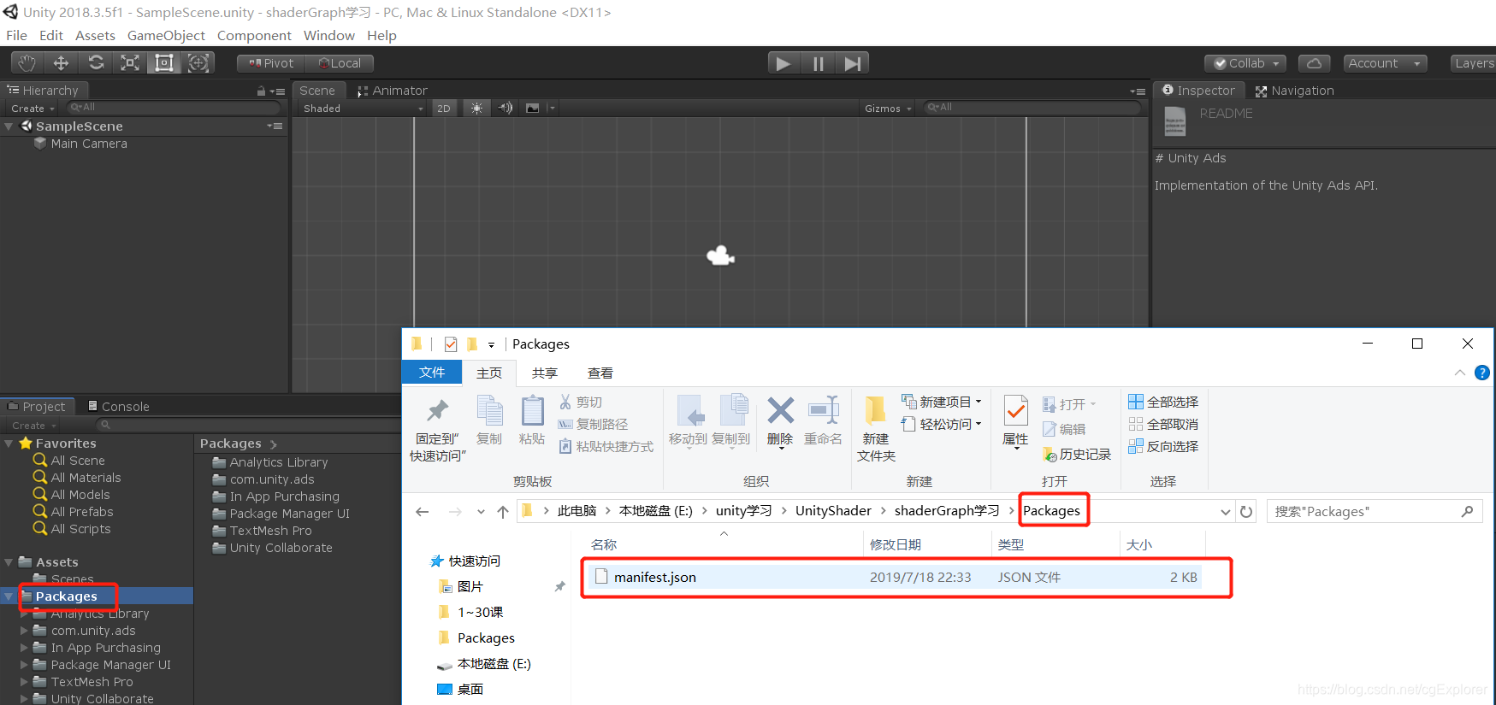1496x705 pixels.
Task: Click the 搜索"Packages" search box
Action: point(1374,512)
